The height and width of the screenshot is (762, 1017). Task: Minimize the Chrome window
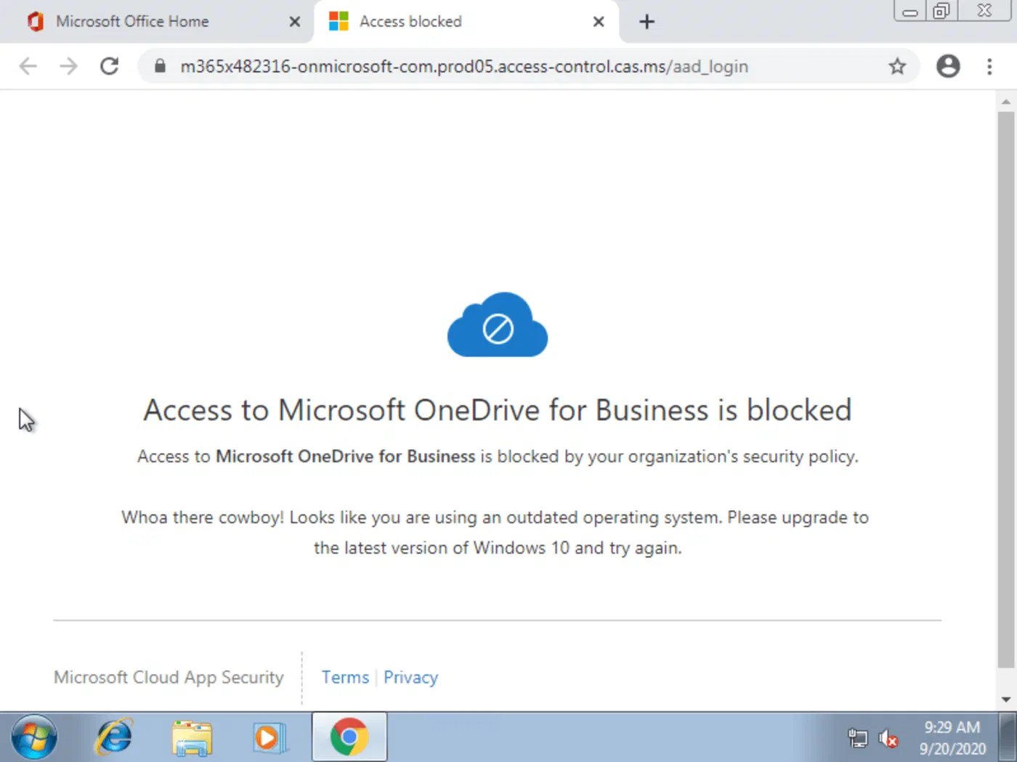coord(909,11)
